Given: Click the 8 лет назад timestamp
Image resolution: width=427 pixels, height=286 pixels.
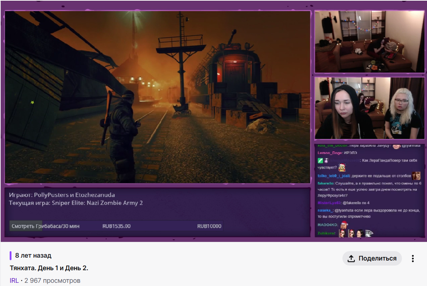Looking at the screenshot, I should 33,255.
